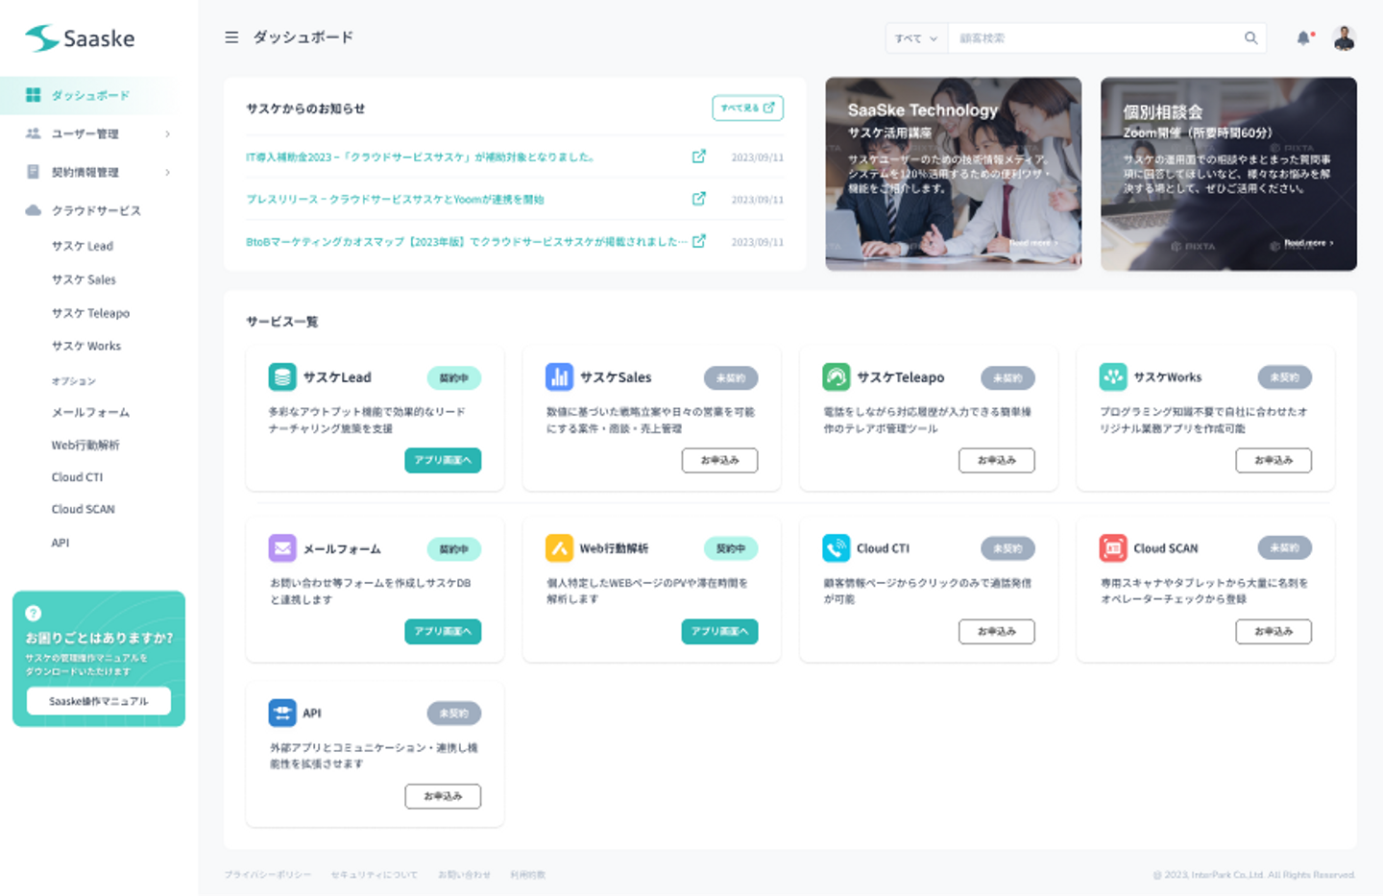The image size is (1383, 896).
Task: Select ダッシュボード in the sidebar
Action: [90, 95]
